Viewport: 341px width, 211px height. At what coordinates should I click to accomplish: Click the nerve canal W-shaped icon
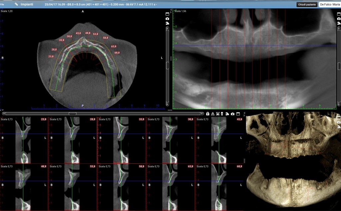click(217, 114)
